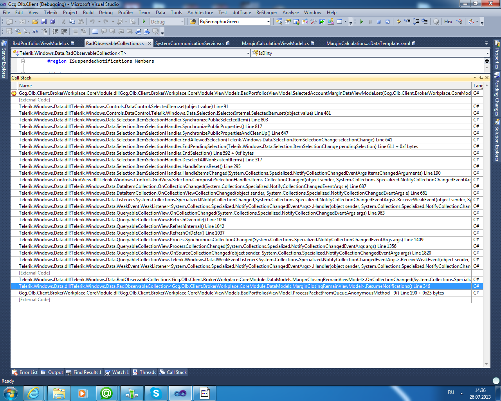The height and width of the screenshot is (401, 501).
Task: Toggle auto-hide pin on Call Stack window
Action: tap(481, 78)
